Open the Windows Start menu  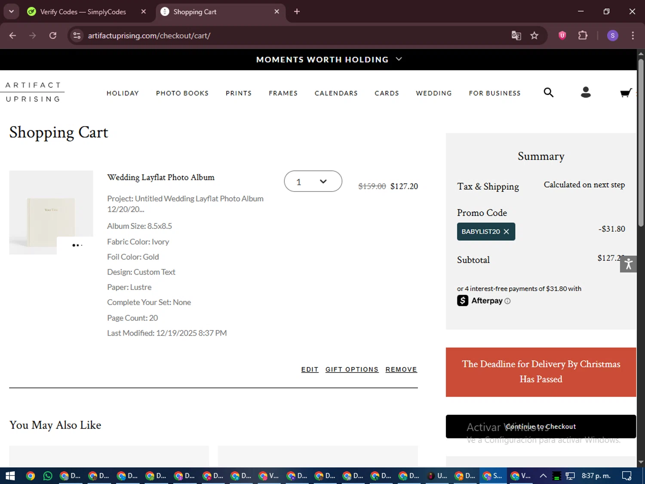point(10,476)
